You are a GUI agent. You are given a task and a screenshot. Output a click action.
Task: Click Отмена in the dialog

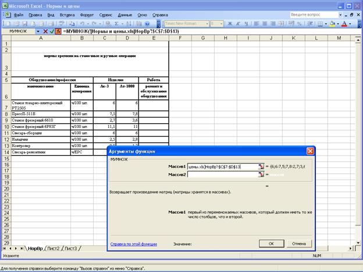299,244
